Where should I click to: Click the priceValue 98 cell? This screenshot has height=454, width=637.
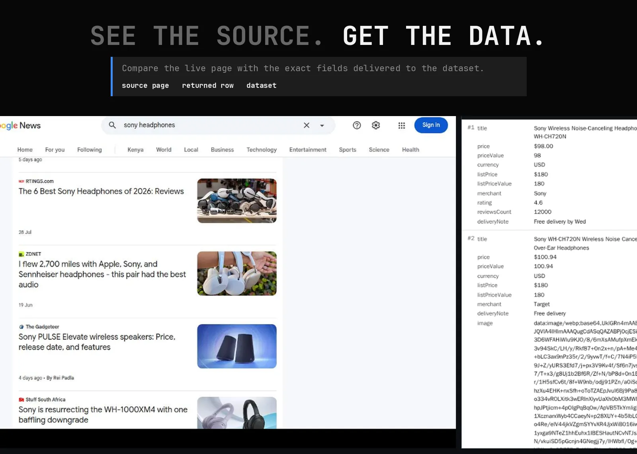(537, 155)
